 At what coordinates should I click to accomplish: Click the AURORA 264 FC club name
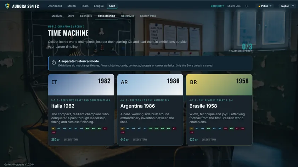26,6
